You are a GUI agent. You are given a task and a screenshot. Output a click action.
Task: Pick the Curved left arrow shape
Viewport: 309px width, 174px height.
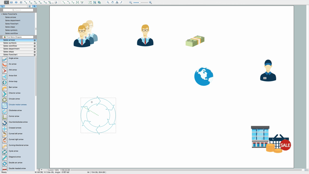[x=4, y=134]
